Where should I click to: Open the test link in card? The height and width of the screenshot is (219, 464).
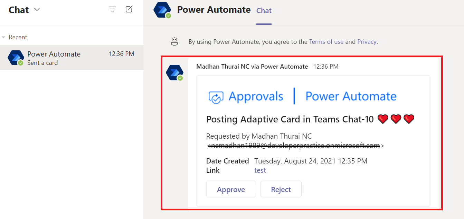[260, 170]
